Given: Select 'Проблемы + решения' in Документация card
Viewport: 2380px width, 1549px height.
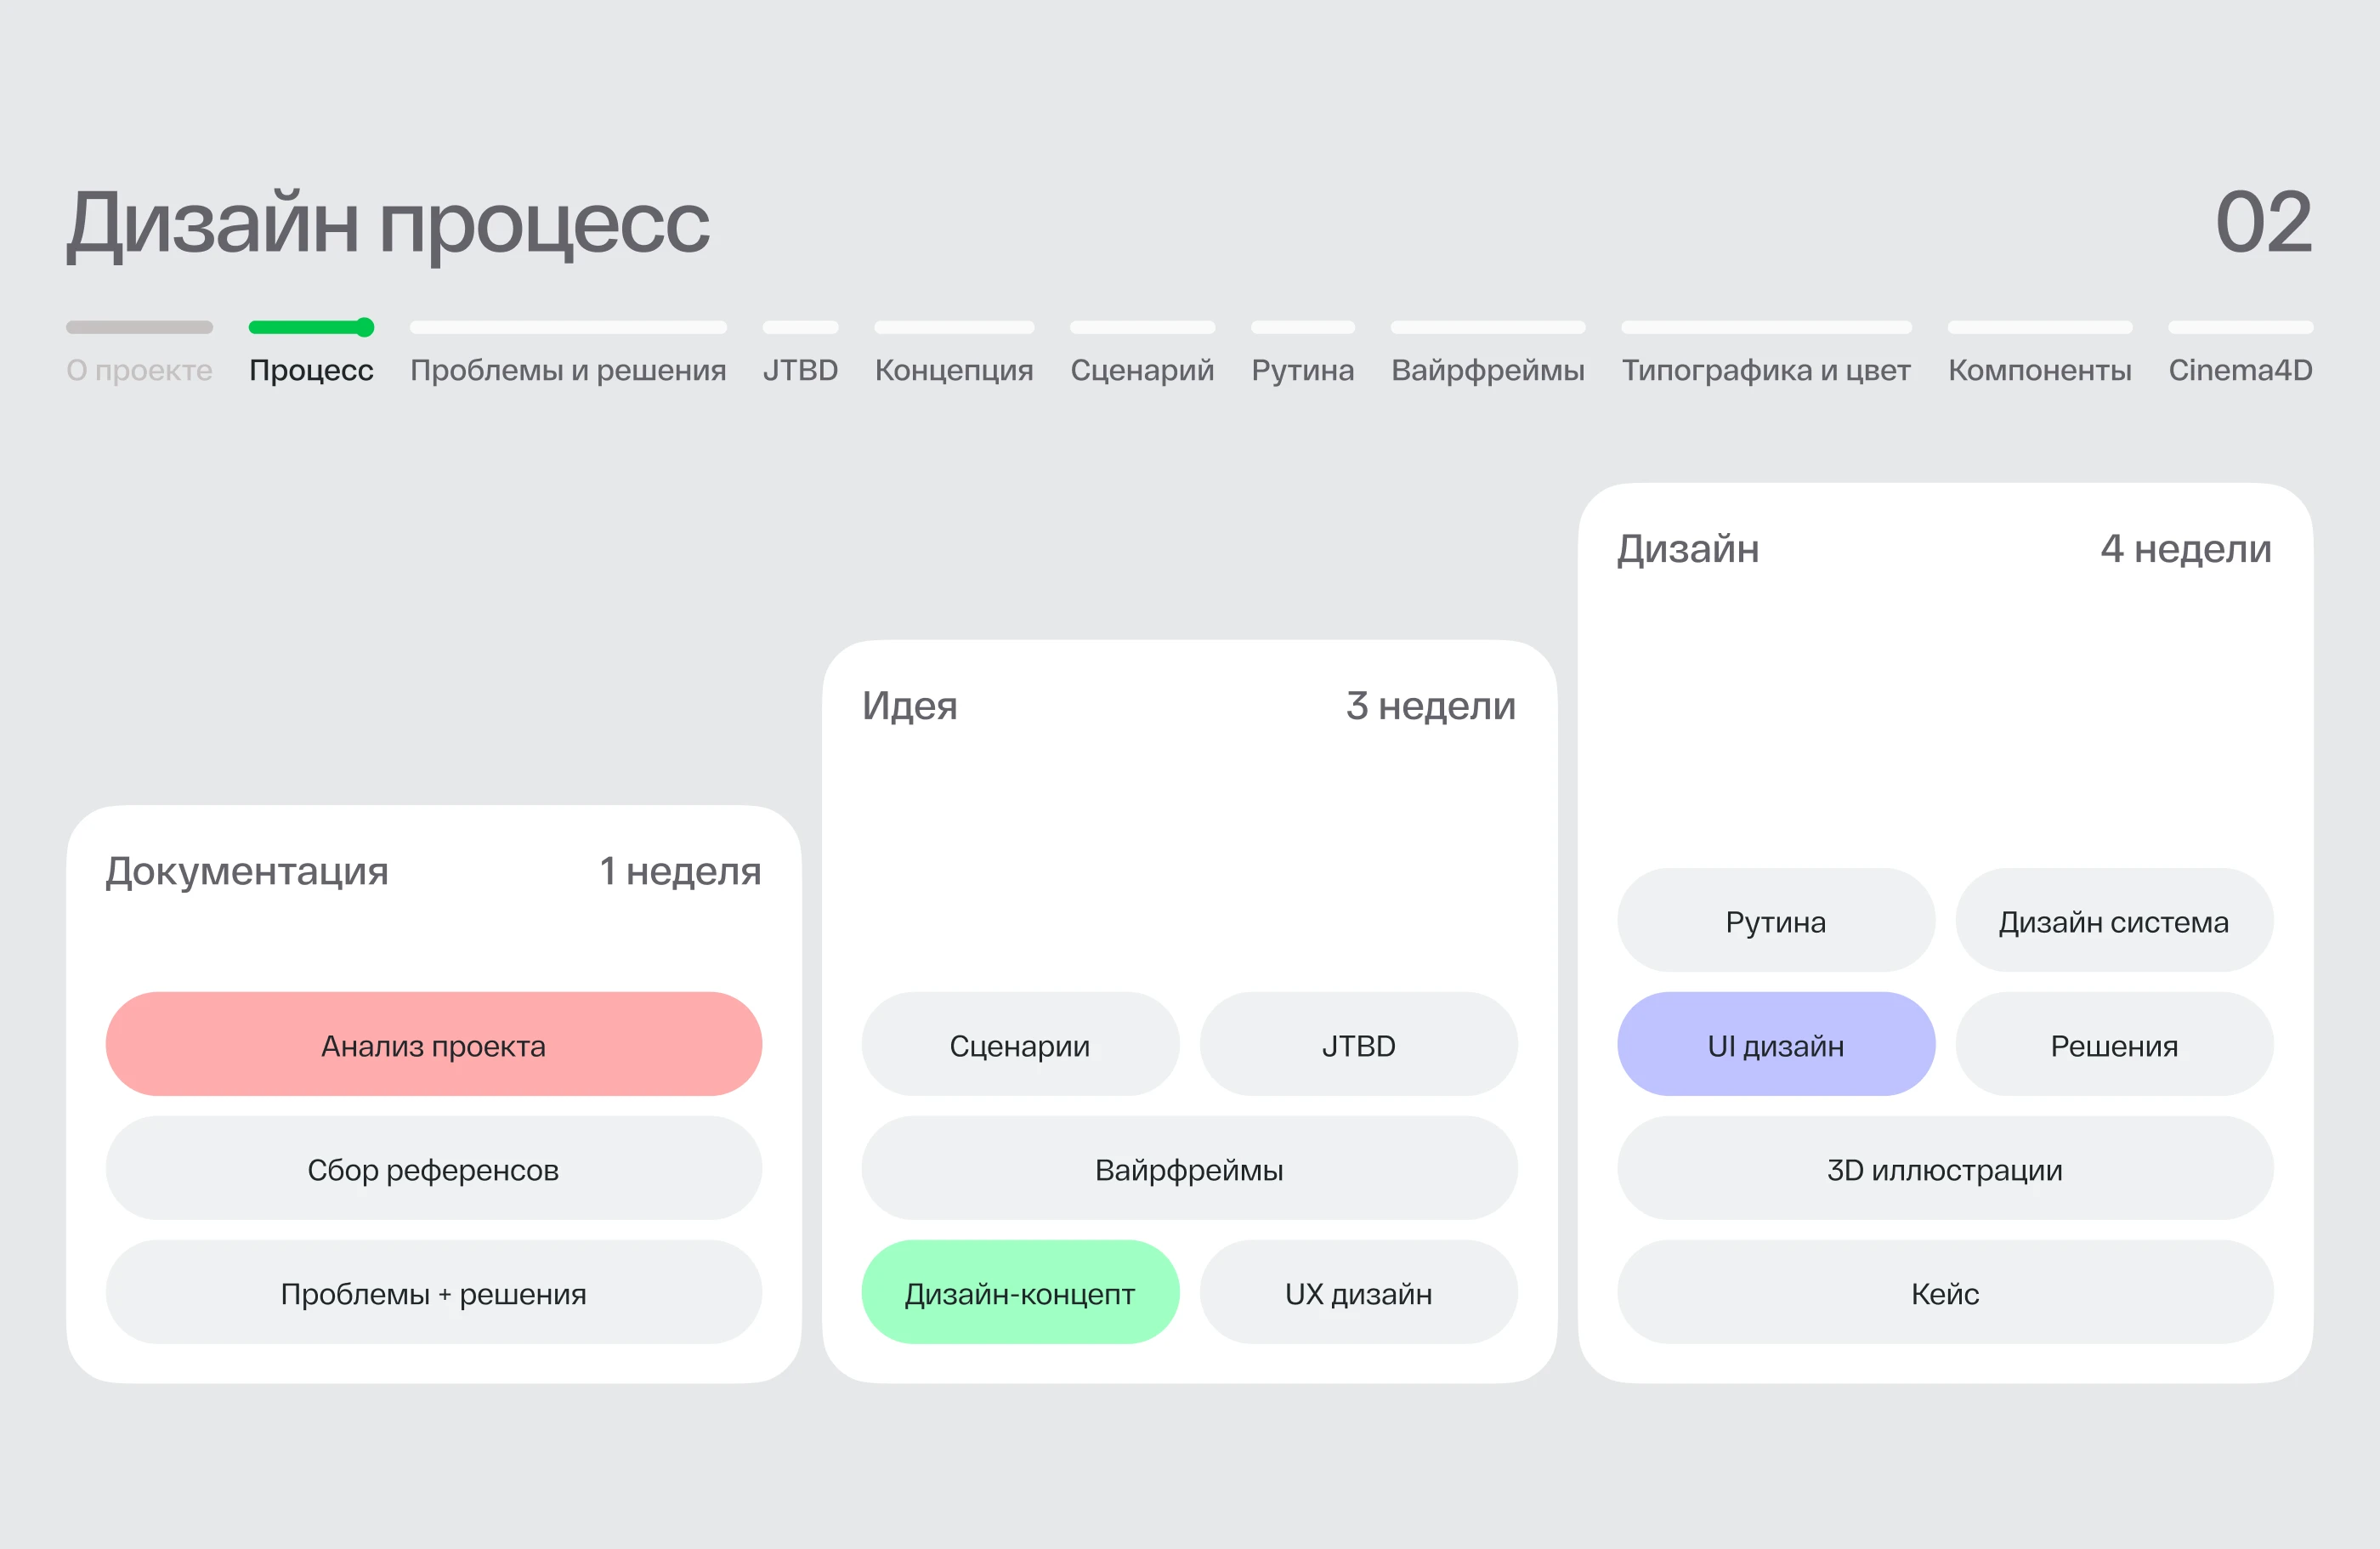Looking at the screenshot, I should click(433, 1293).
